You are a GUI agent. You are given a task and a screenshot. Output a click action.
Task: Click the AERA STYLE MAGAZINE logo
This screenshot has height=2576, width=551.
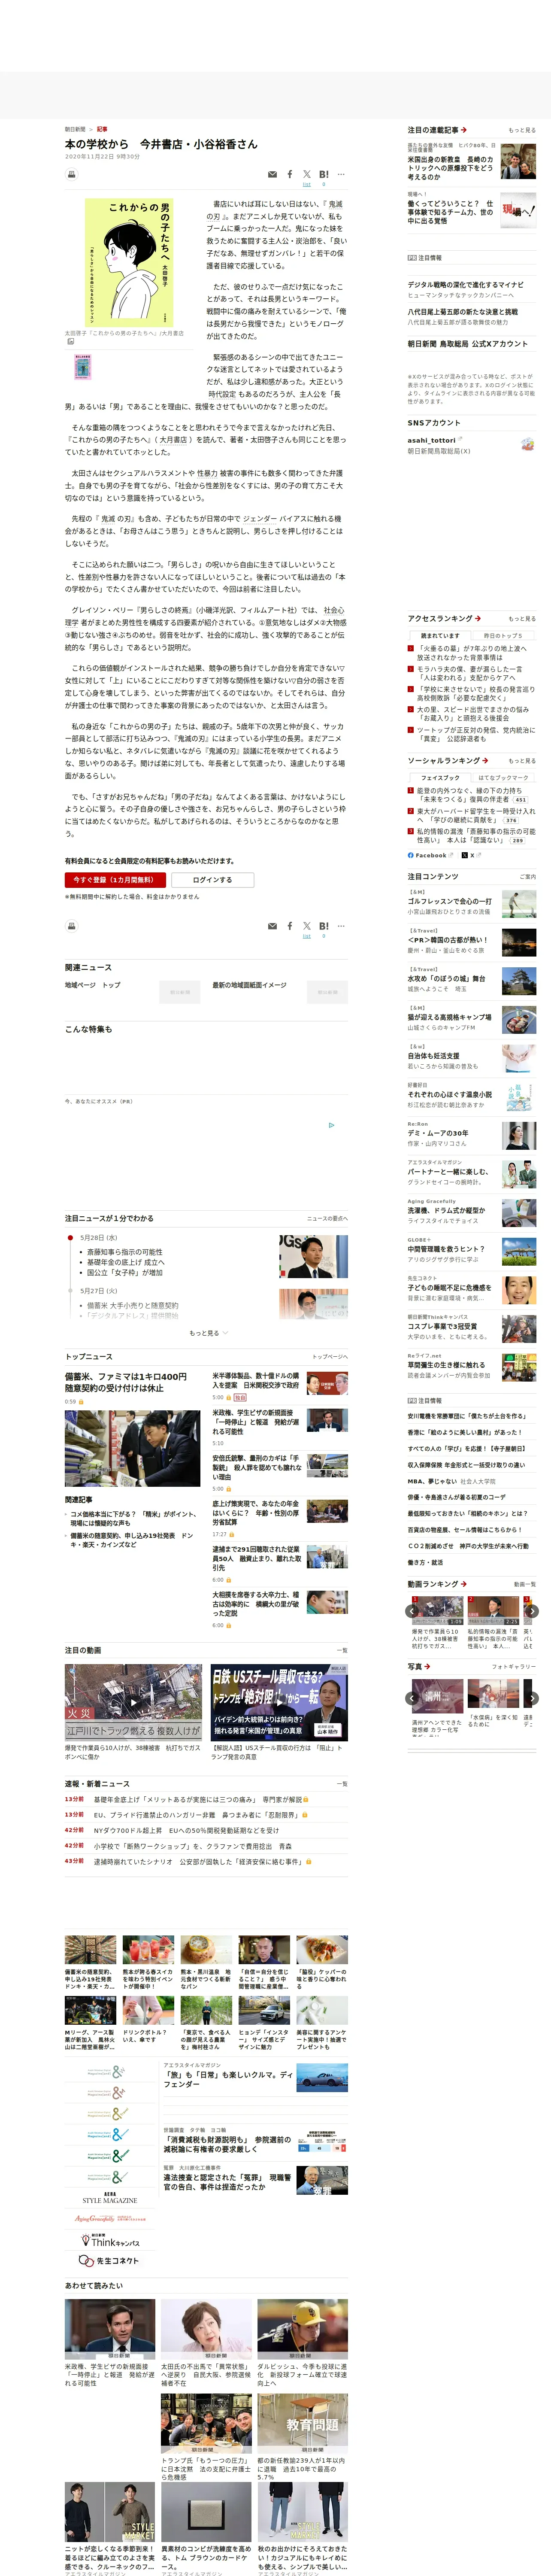click(110, 2199)
